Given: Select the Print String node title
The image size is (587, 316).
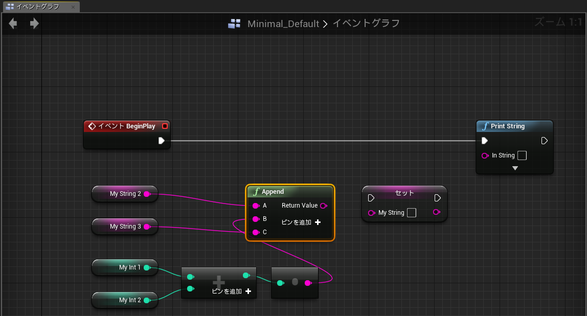Looking at the screenshot, I should (507, 126).
